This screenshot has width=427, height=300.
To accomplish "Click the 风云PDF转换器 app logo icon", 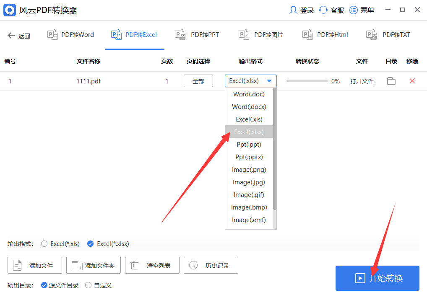I will pos(10,10).
